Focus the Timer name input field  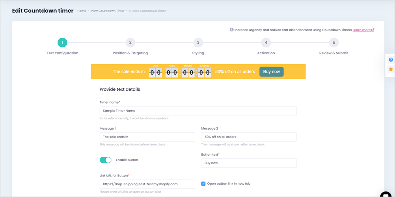(x=198, y=111)
